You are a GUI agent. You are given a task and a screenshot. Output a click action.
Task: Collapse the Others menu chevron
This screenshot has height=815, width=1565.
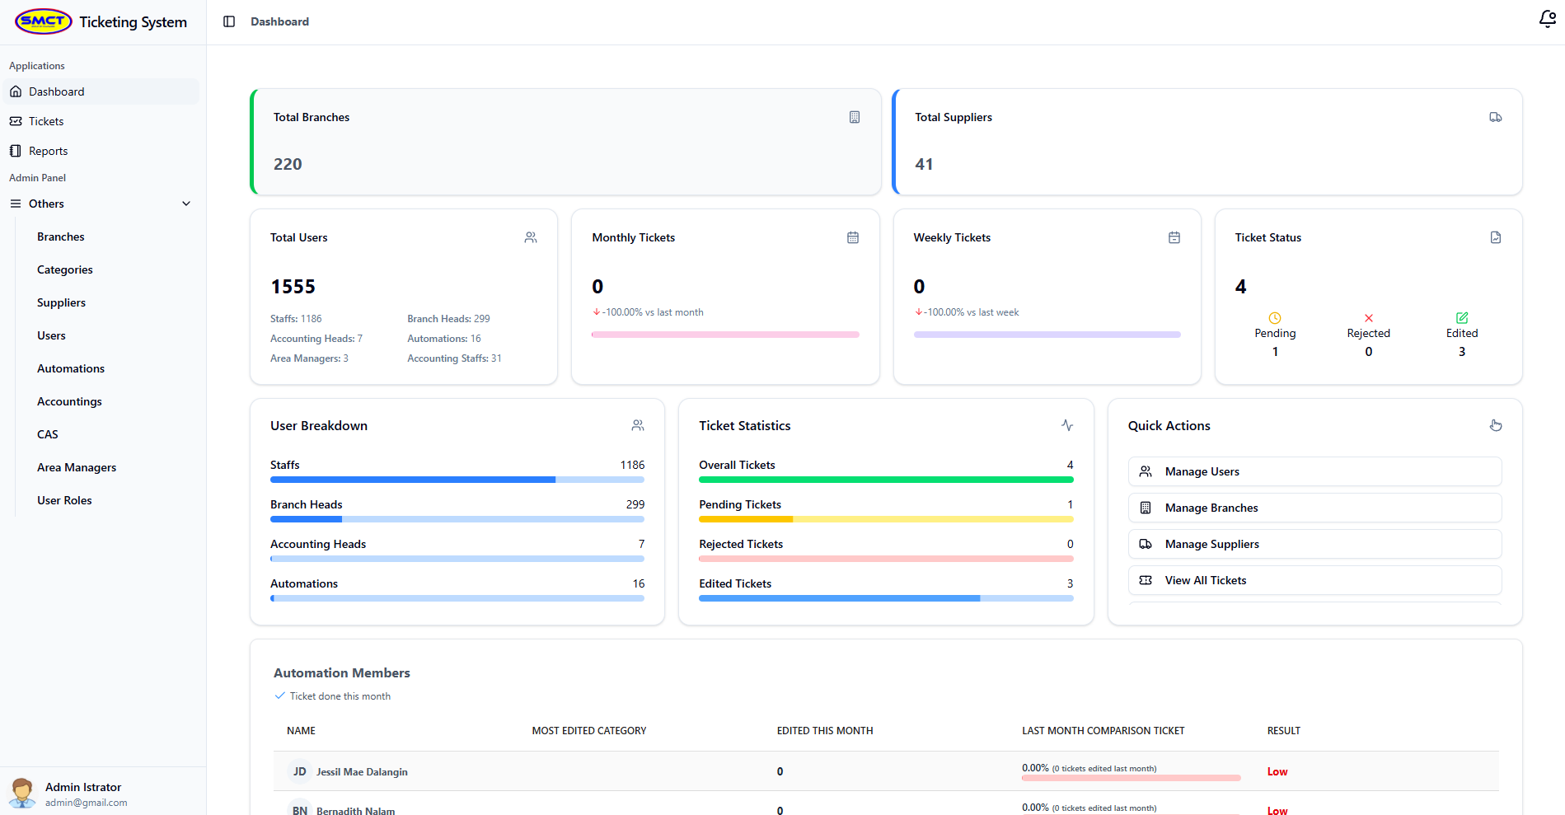pos(186,204)
